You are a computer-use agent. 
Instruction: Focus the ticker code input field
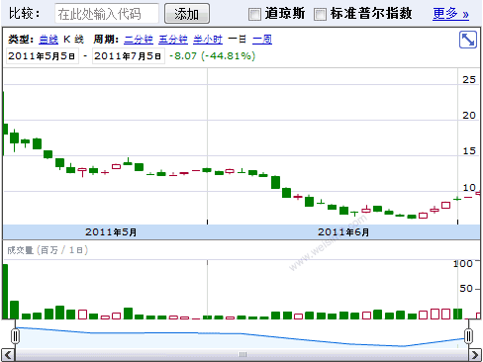[107, 14]
